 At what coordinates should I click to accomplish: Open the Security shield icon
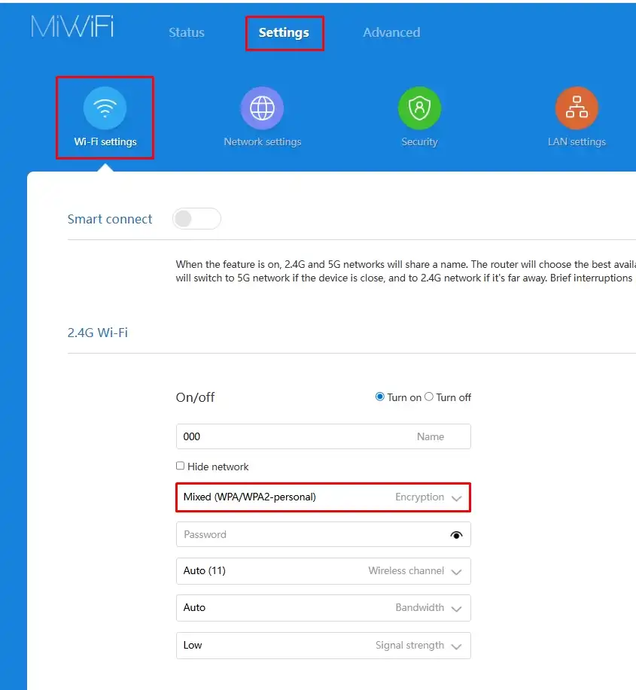pyautogui.click(x=419, y=108)
